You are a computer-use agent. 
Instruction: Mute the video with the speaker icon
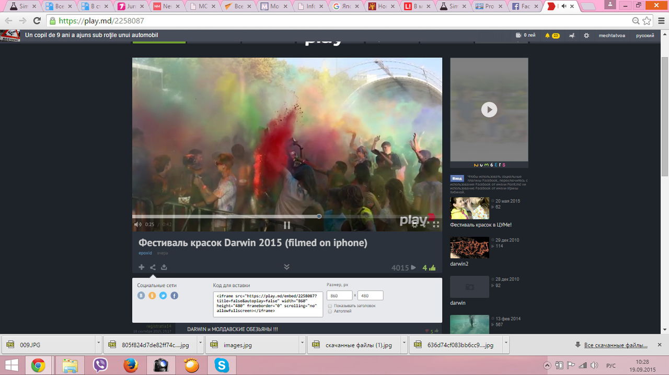click(x=138, y=224)
